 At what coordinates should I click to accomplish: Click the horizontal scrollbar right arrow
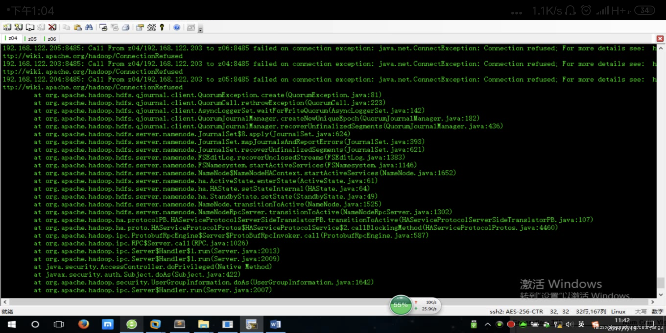(652, 302)
